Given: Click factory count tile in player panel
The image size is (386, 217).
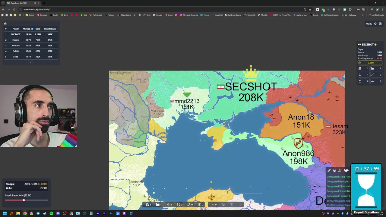Looking at the screenshot, I should [376, 68].
